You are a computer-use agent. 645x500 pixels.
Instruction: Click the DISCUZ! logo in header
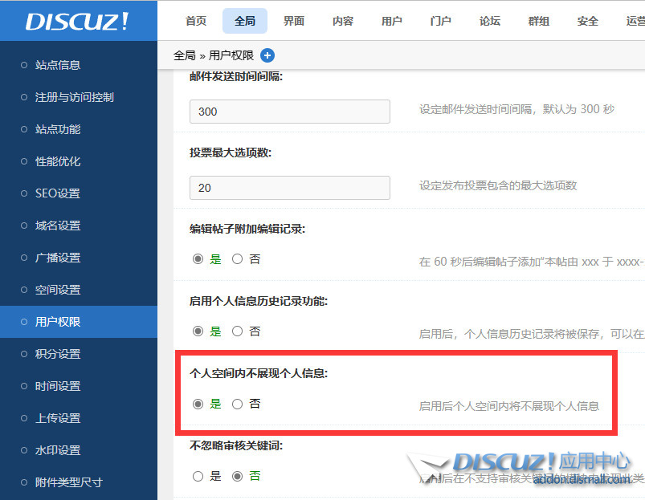click(x=77, y=22)
